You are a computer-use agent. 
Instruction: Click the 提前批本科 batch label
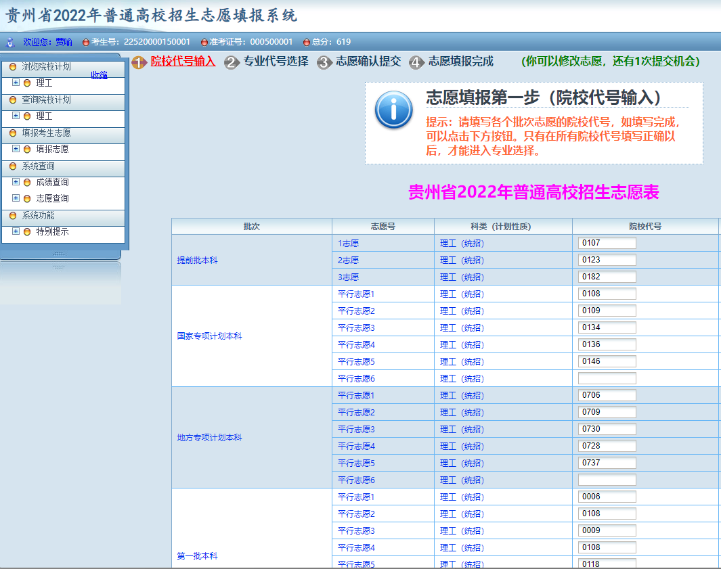click(197, 260)
